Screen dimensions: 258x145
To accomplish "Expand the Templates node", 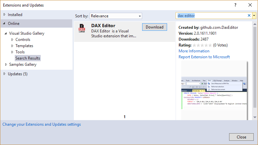I will pos(12,46).
